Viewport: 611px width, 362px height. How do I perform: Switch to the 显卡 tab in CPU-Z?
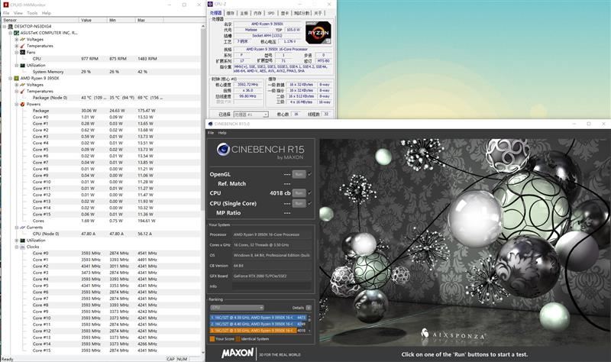pos(285,13)
